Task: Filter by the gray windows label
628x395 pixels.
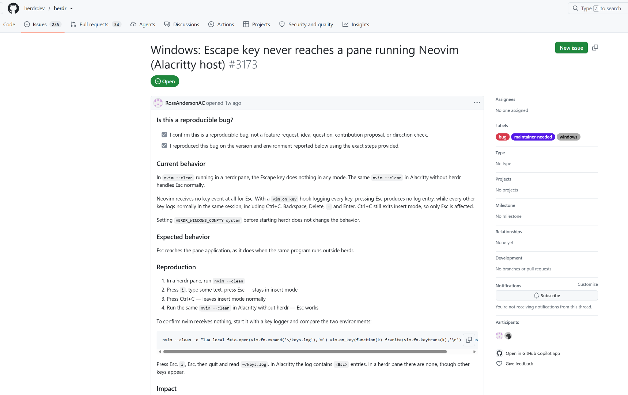Action: (x=568, y=137)
